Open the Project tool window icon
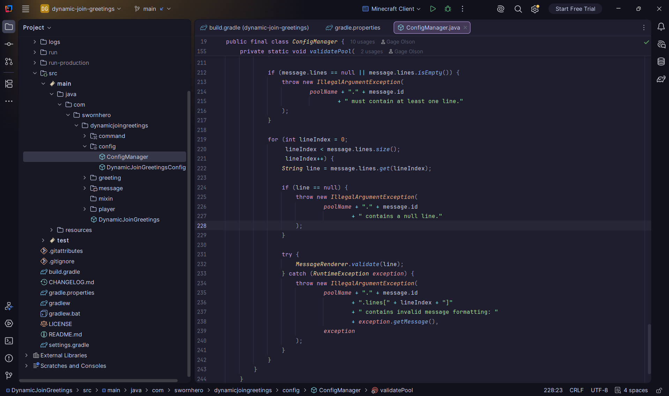Screen dimensions: 669x396 9,27
